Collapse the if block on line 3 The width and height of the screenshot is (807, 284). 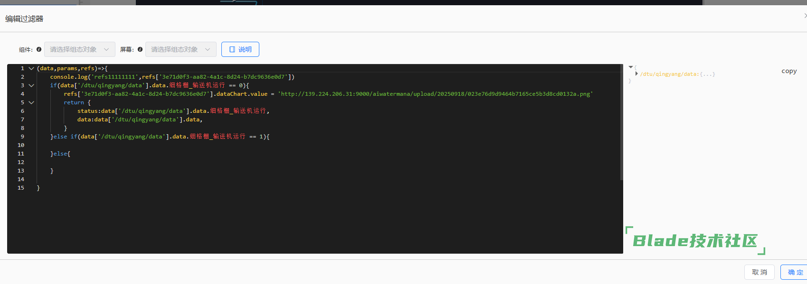coord(31,85)
